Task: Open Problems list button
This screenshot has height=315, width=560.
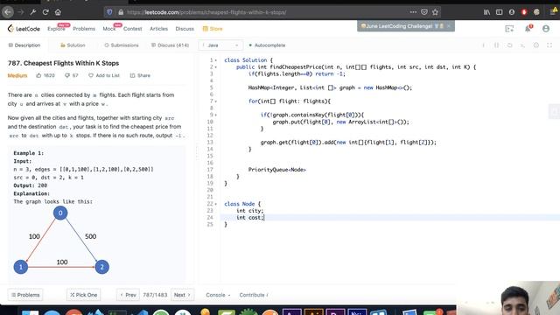Action: tap(25, 295)
